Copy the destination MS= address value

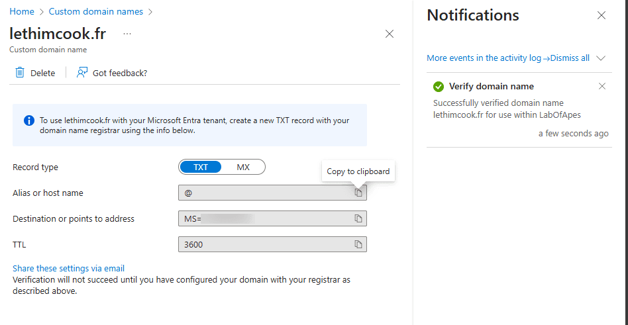tap(358, 218)
